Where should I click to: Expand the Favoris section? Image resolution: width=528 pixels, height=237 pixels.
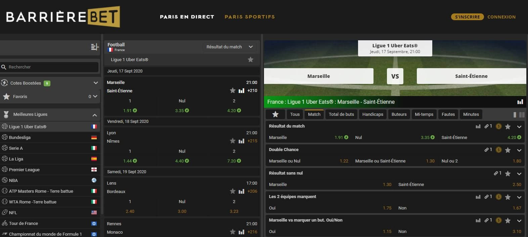pyautogui.click(x=95, y=96)
